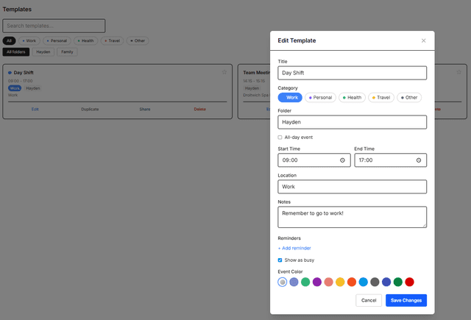
Task: Add a reminder via Add reminder link
Action: pos(294,248)
